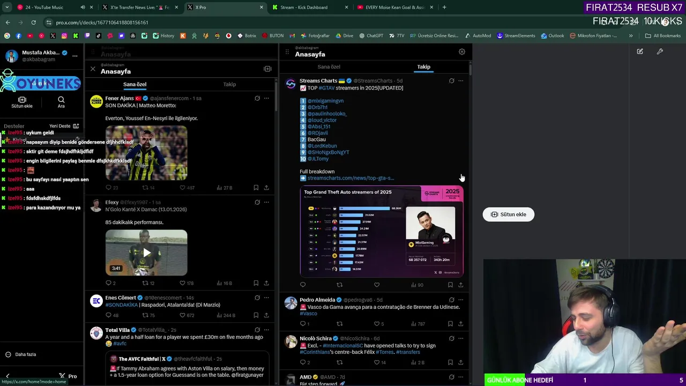The width and height of the screenshot is (686, 386).
Task: Open All Bookmarks folder
Action: [x=663, y=36]
